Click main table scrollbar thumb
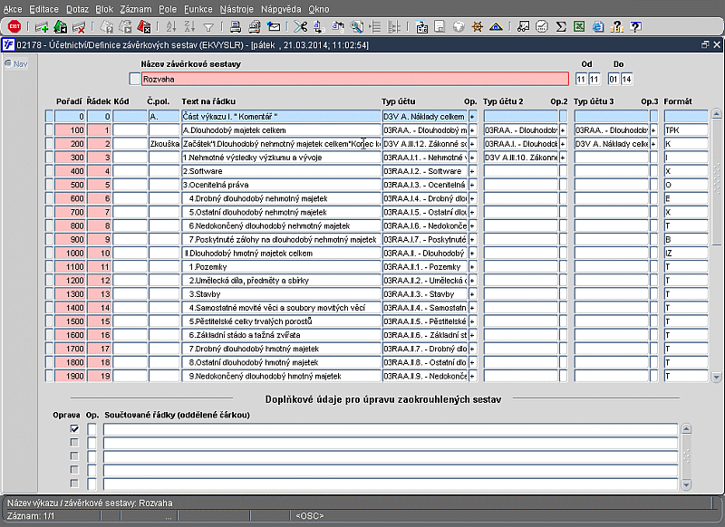Image resolution: width=725 pixels, height=527 pixels. coord(716,182)
